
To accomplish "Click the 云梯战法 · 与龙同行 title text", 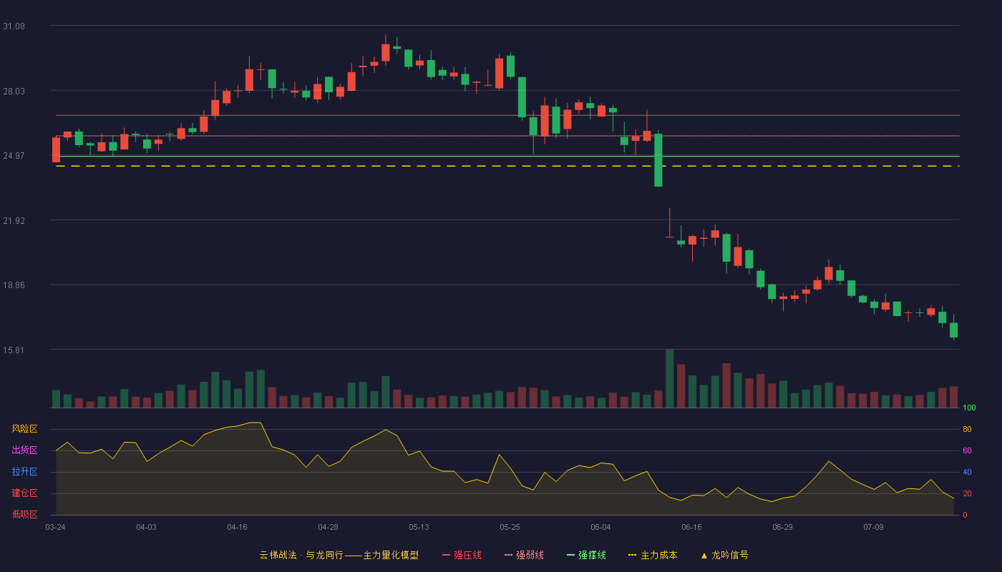I will point(301,555).
